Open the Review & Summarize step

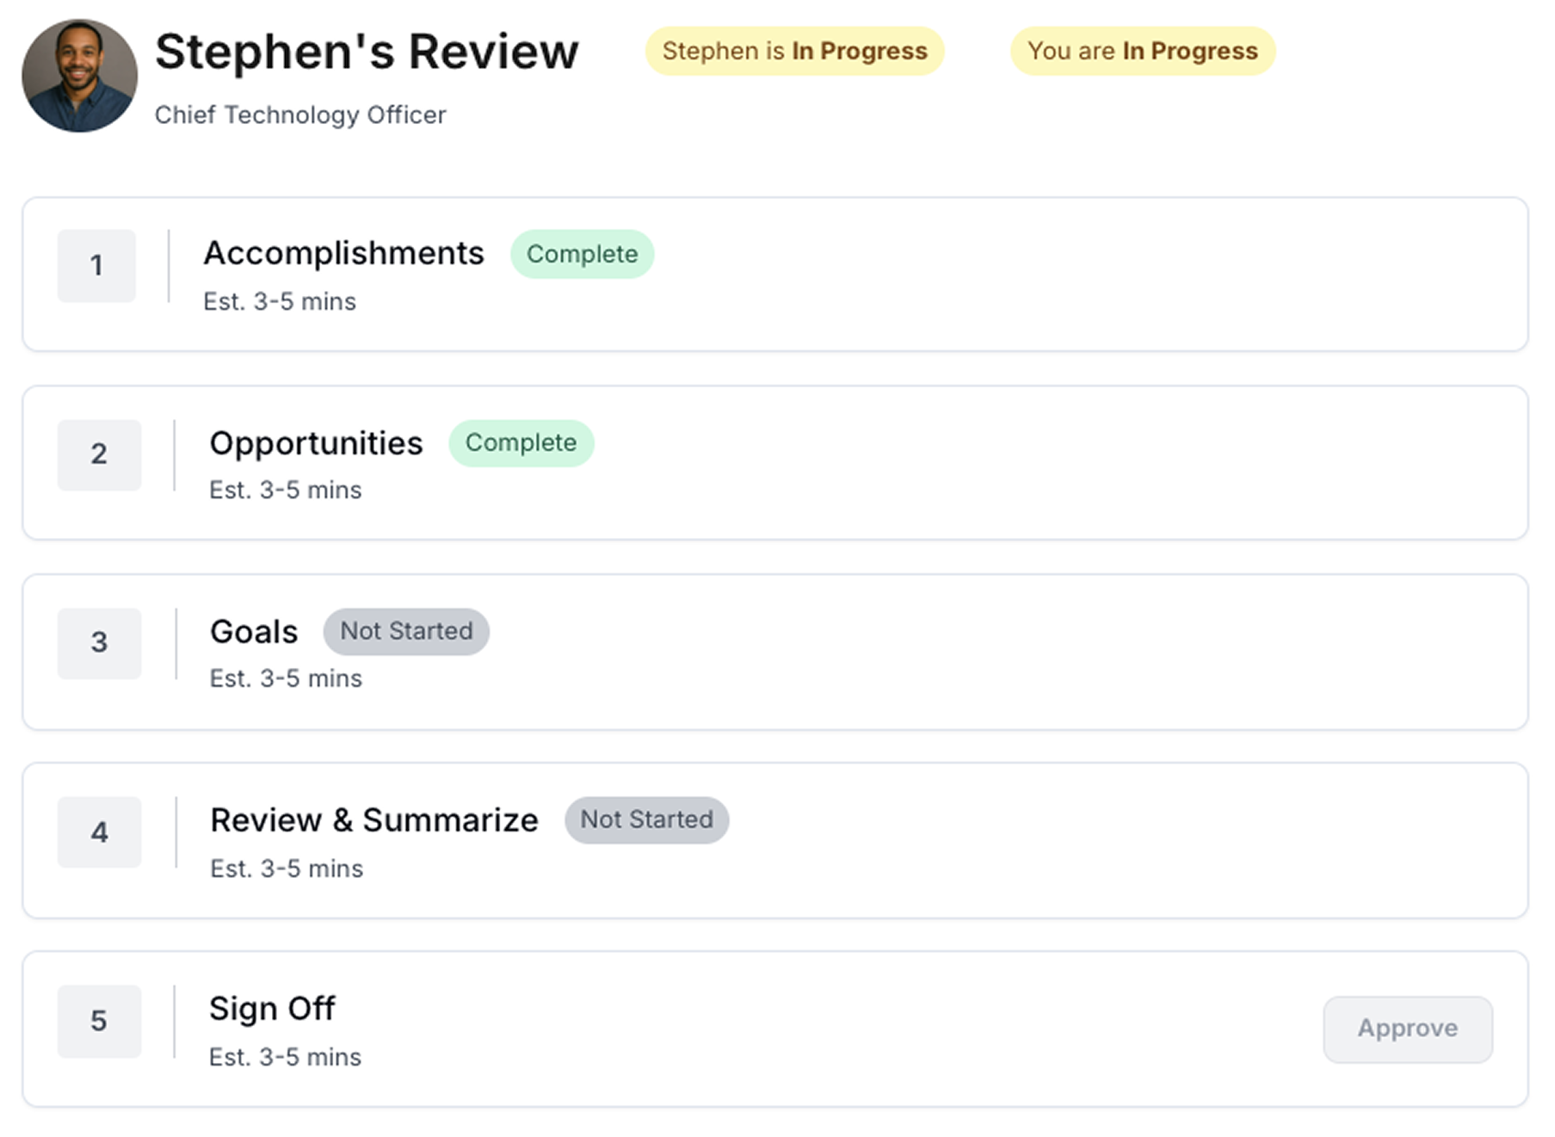tap(373, 820)
